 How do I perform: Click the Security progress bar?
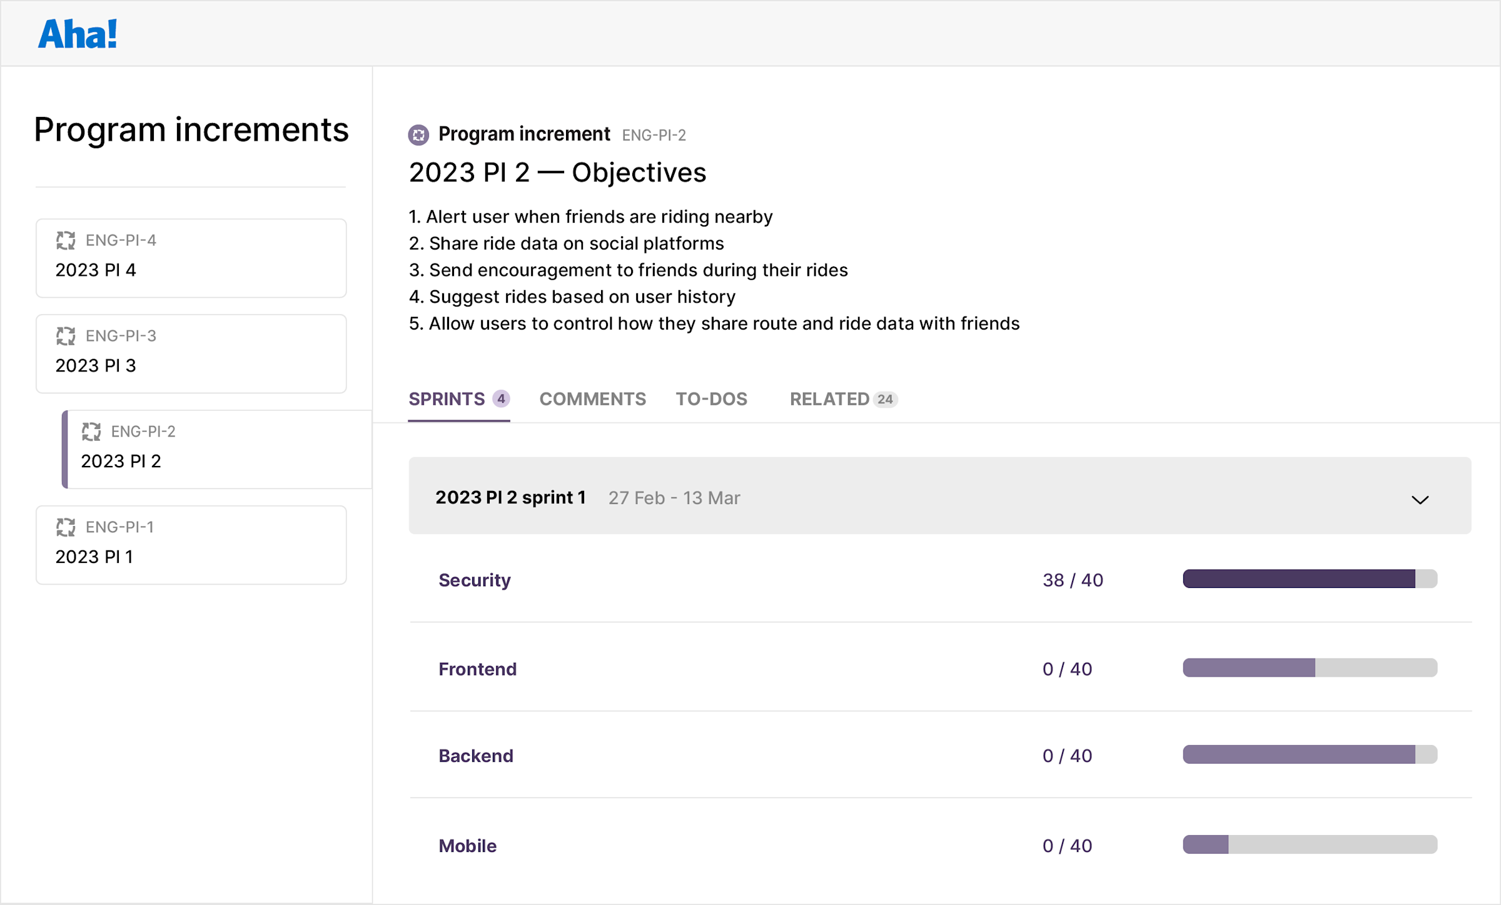pos(1309,580)
